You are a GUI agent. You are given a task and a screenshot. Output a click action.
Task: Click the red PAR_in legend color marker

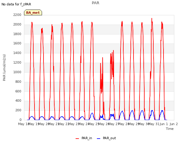click(x=77, y=139)
